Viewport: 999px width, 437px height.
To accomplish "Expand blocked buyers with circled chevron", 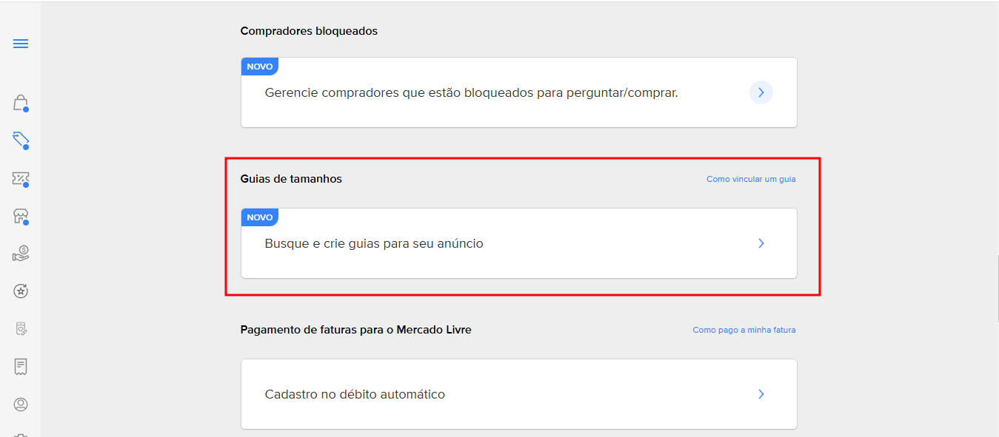I will click(761, 92).
